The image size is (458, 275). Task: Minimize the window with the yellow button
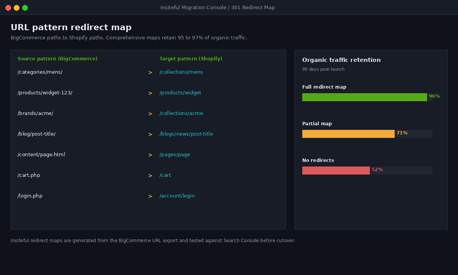pos(16,8)
